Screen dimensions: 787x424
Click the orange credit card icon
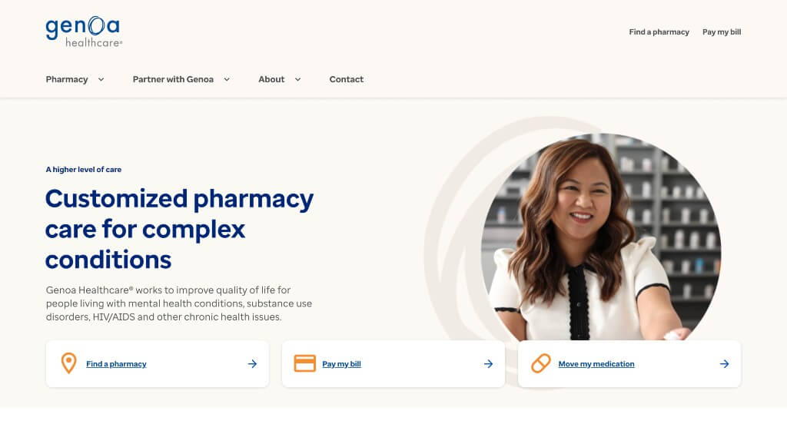pos(304,363)
